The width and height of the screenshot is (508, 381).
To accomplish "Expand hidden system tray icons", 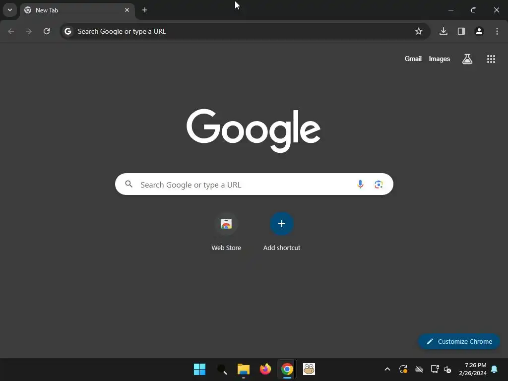I will [387, 369].
